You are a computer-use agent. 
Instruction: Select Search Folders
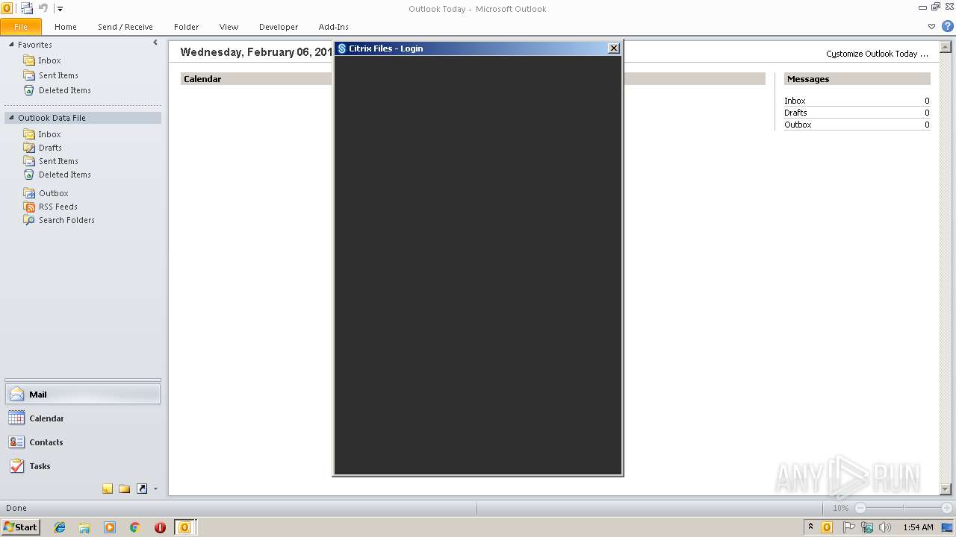click(x=66, y=220)
